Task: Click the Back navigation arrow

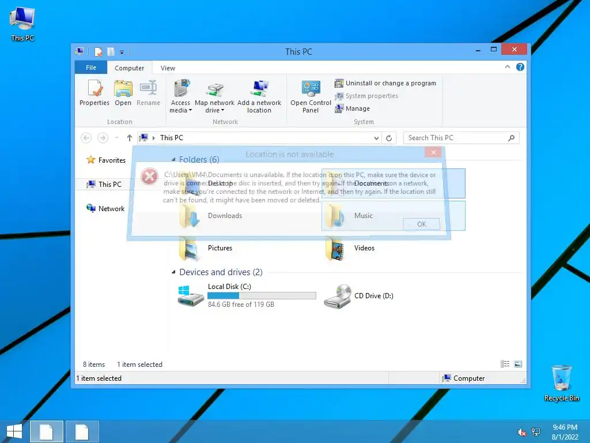Action: point(86,138)
